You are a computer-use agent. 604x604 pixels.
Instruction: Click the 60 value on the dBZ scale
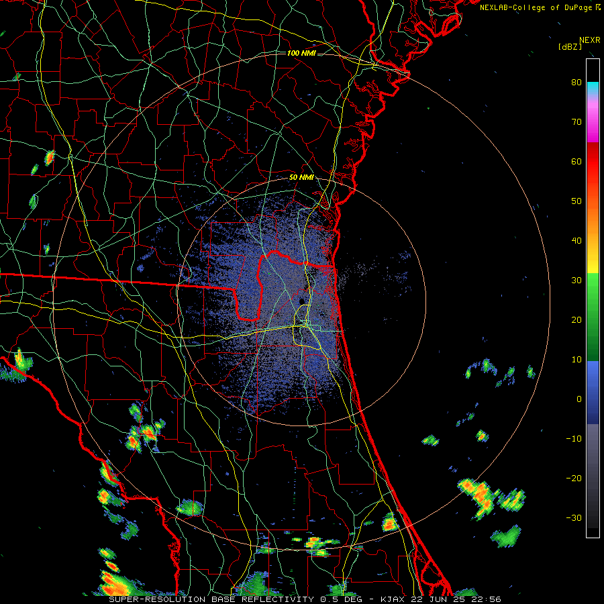[576, 161]
